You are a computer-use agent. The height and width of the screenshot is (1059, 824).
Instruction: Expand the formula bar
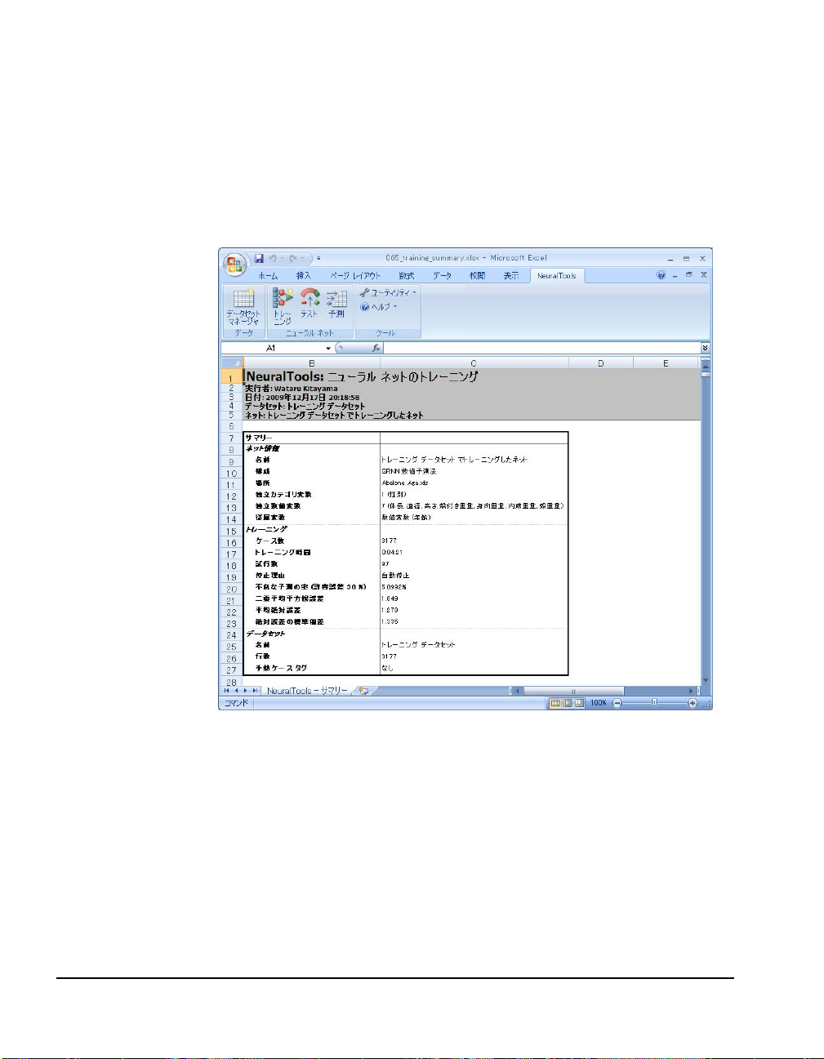(706, 348)
